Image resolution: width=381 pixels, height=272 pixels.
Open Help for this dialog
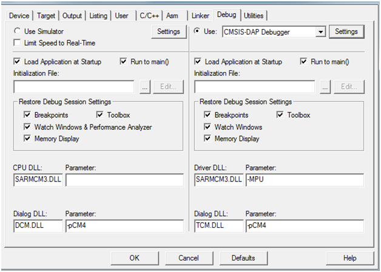point(349,258)
